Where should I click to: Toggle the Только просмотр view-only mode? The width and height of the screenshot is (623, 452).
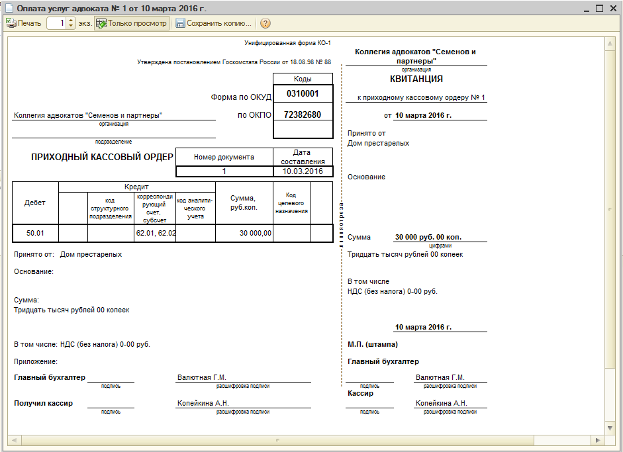tap(132, 23)
